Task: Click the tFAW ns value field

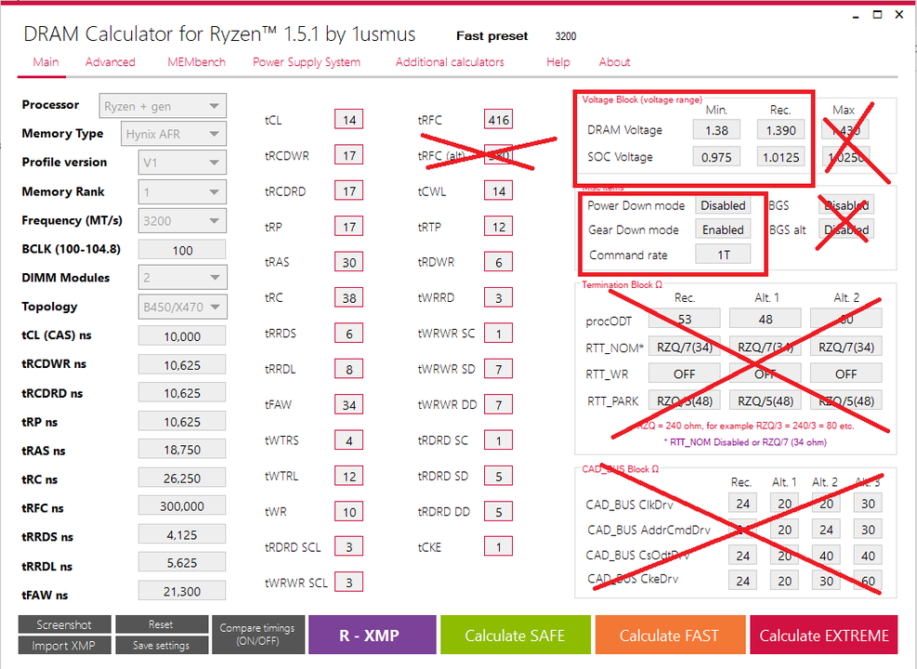Action: (x=182, y=591)
